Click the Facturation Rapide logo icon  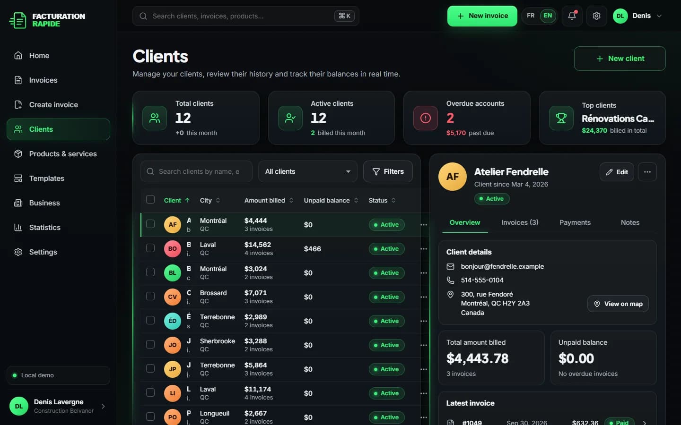18,20
